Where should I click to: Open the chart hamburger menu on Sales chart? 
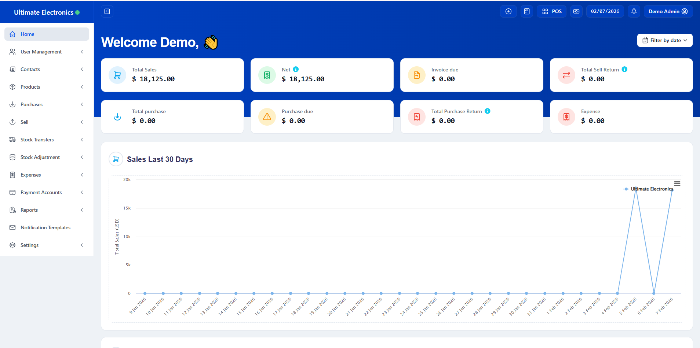pos(677,184)
